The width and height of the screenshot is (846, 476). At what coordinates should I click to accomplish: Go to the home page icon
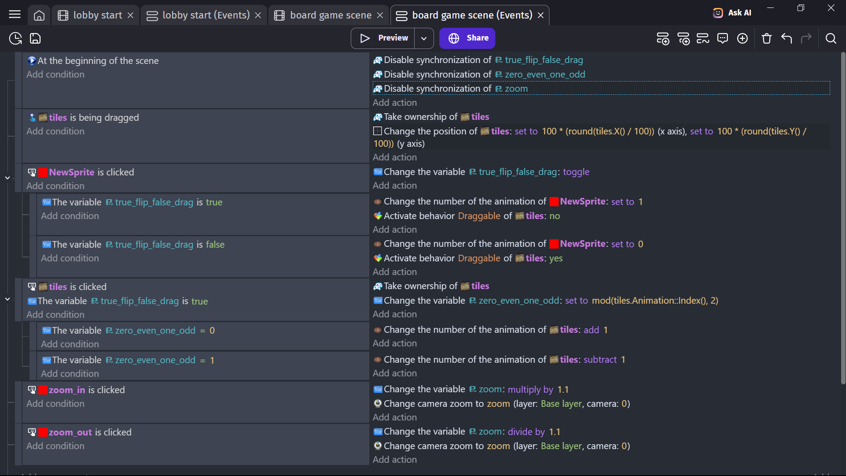39,15
